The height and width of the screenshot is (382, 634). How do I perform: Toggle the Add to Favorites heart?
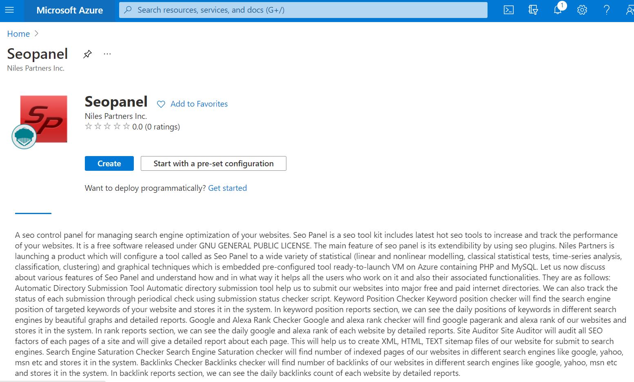161,104
